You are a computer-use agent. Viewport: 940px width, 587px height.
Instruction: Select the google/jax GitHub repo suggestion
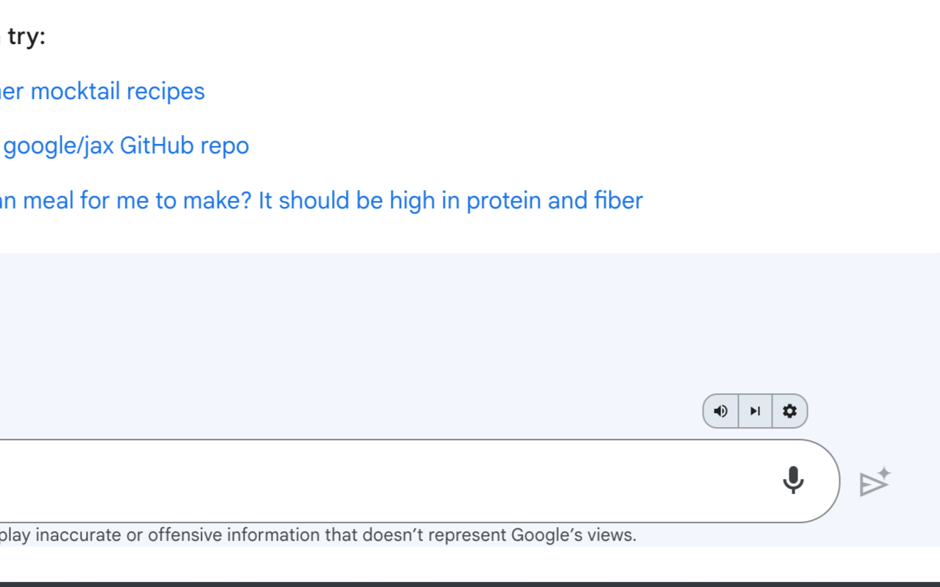pyautogui.click(x=125, y=146)
